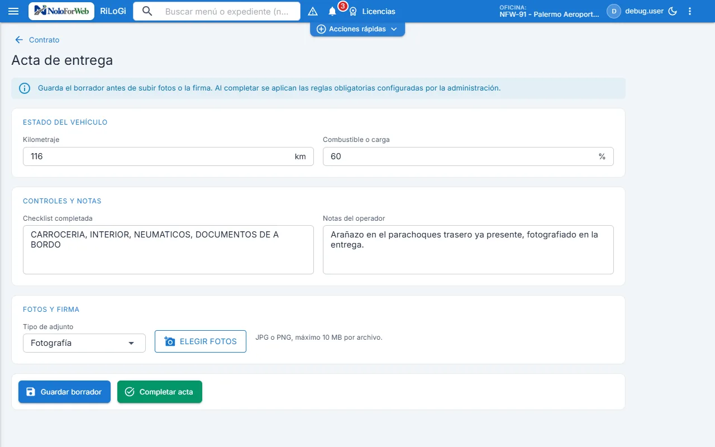The image size is (715, 447).
Task: Click the debug.user avatar
Action: pos(614,11)
